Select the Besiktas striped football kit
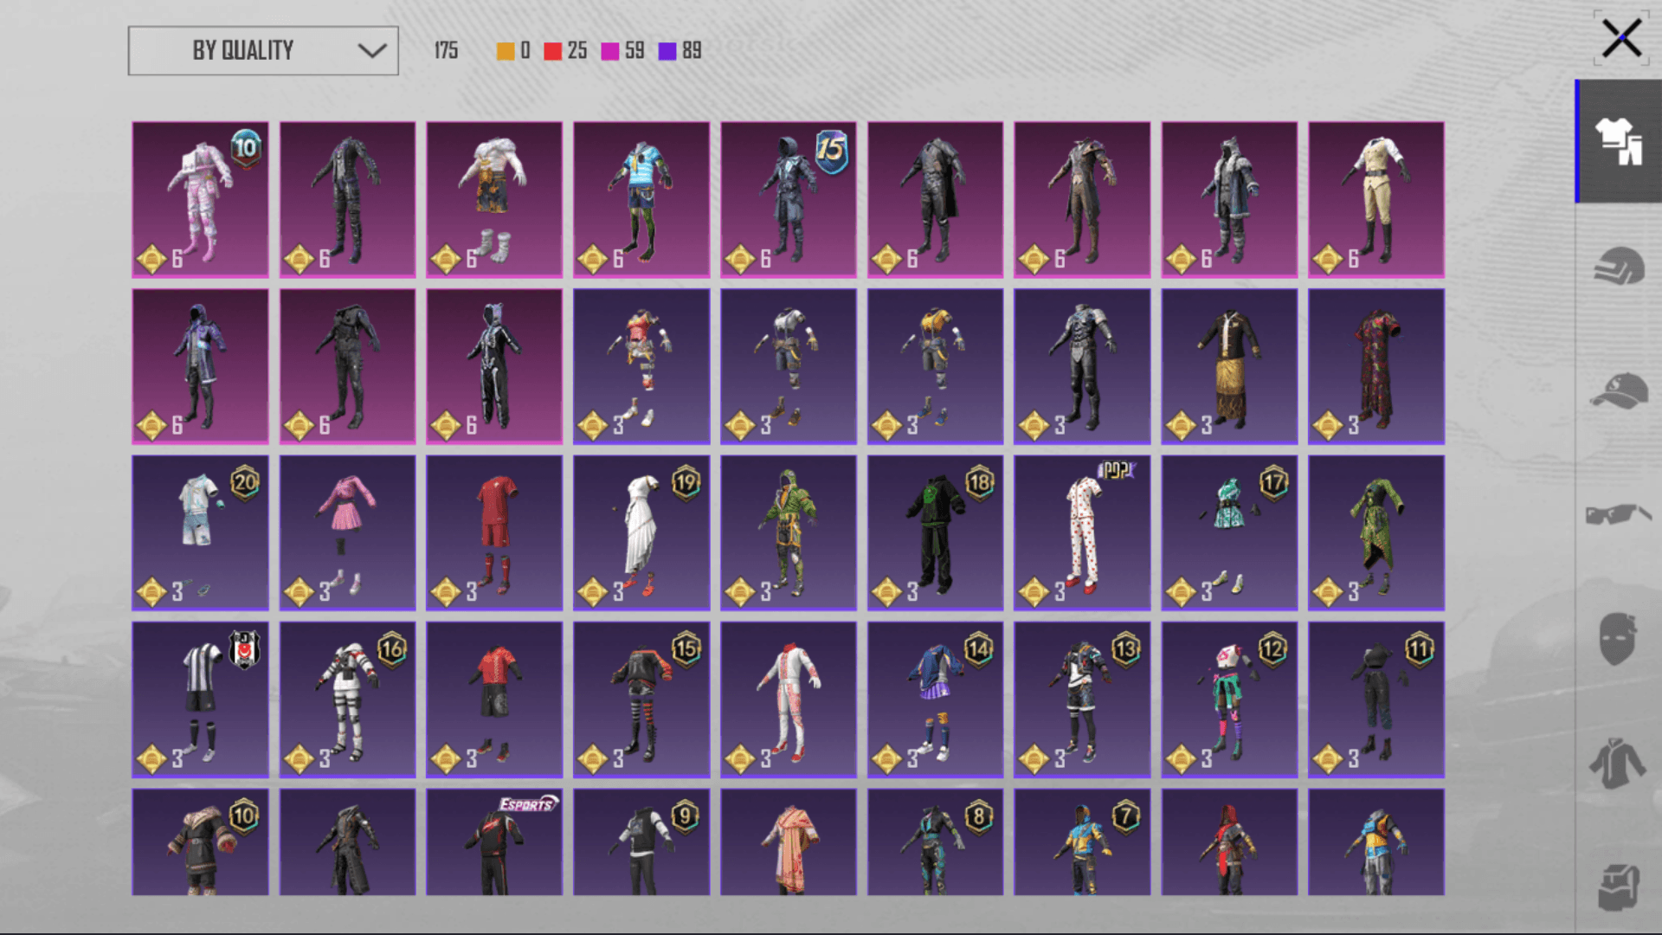The height and width of the screenshot is (935, 1662). click(x=200, y=700)
